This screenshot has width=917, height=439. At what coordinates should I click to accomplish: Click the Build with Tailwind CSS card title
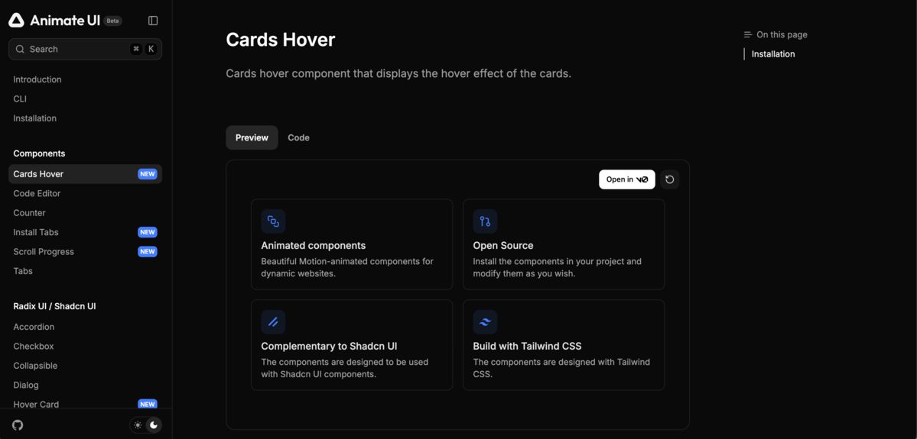pos(527,346)
